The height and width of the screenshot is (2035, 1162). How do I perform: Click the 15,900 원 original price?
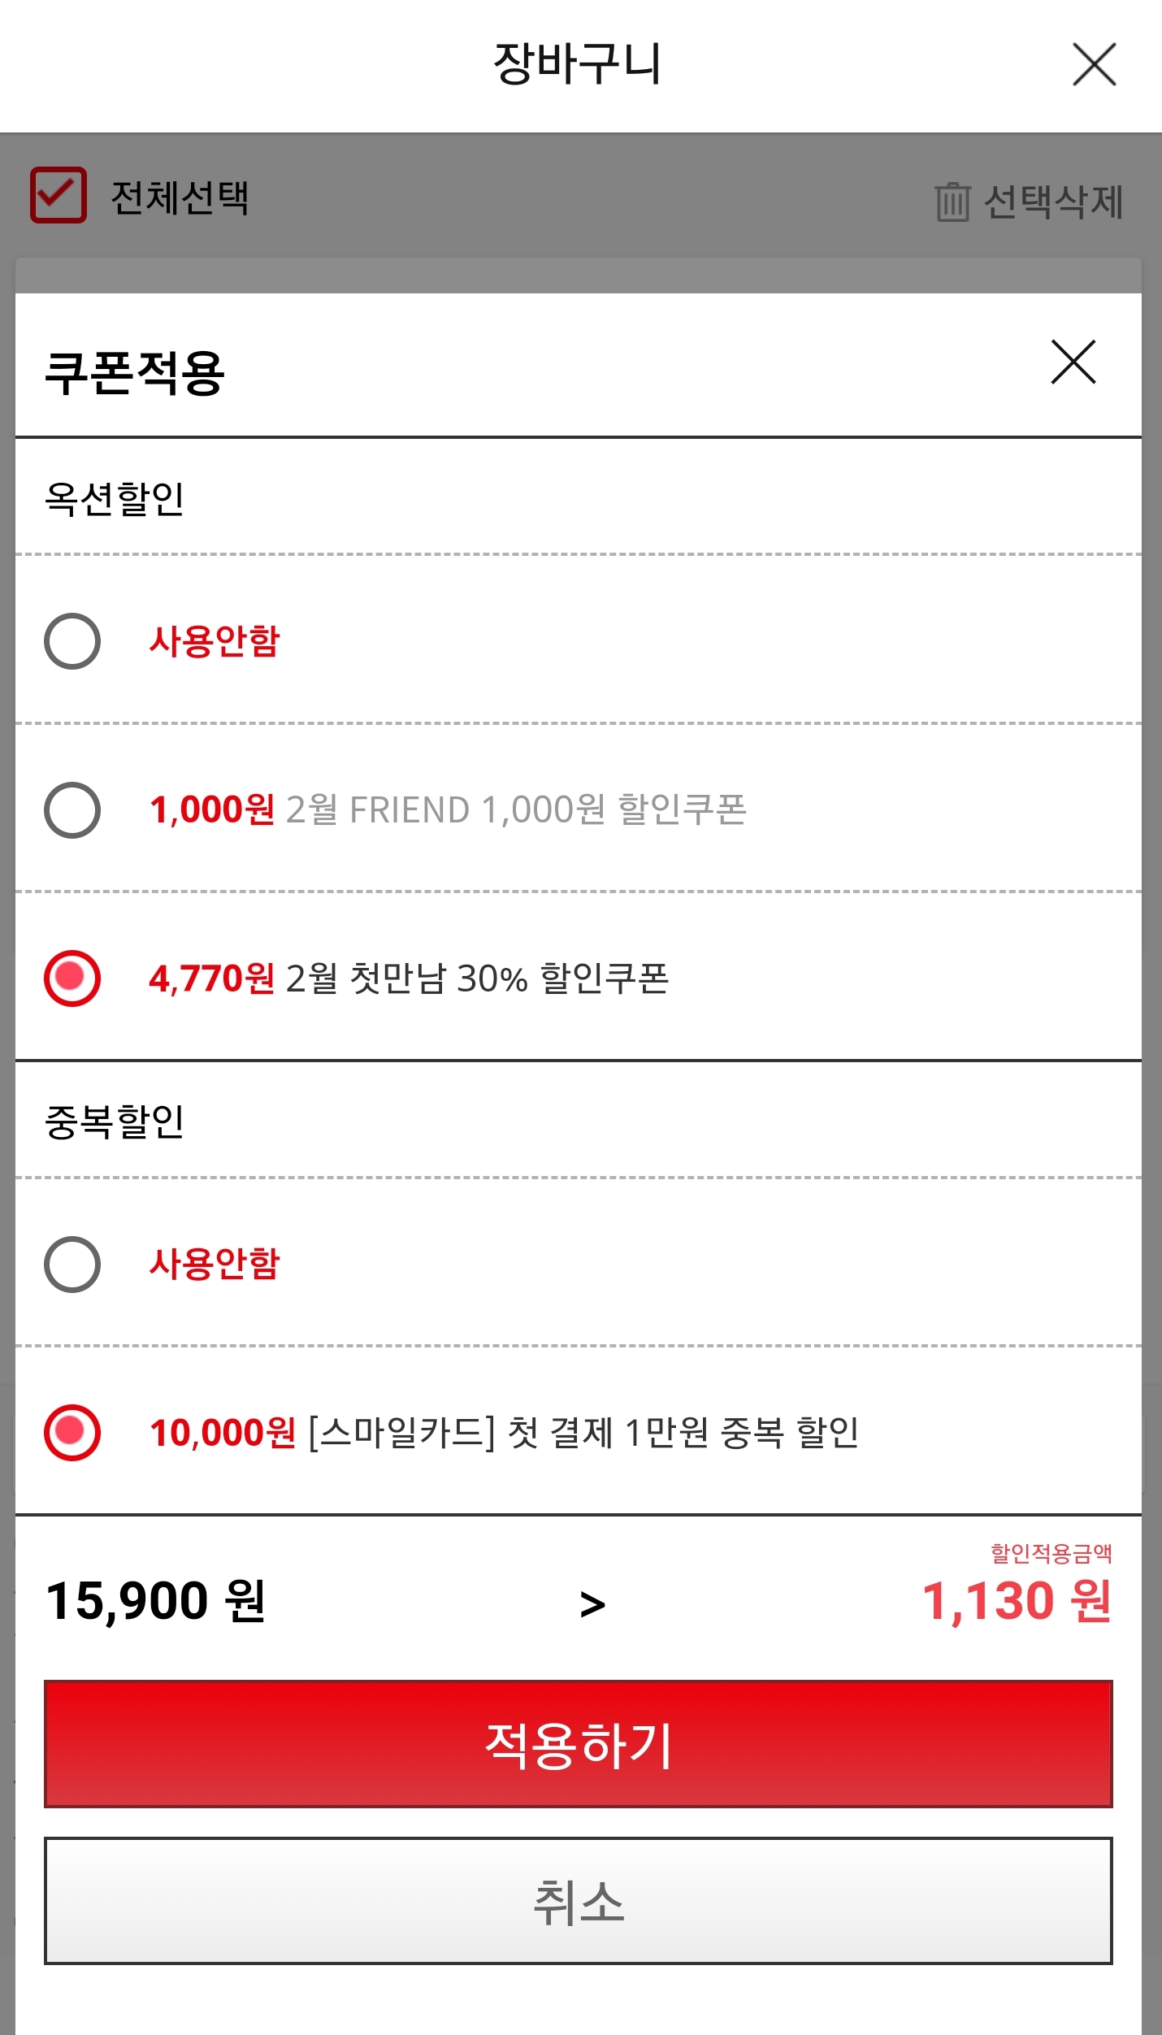point(156,1601)
